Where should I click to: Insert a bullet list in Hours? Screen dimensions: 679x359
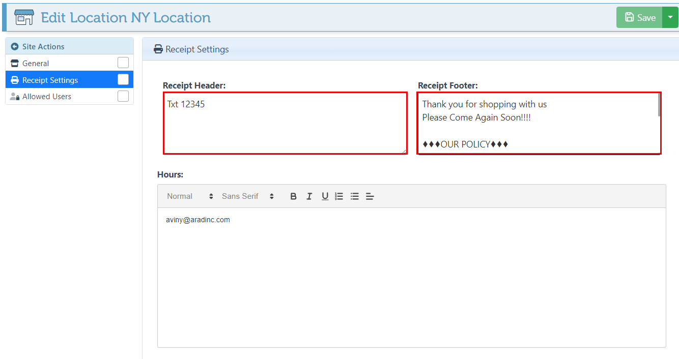(355, 196)
